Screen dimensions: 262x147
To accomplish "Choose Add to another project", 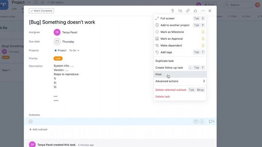I will (180, 25).
